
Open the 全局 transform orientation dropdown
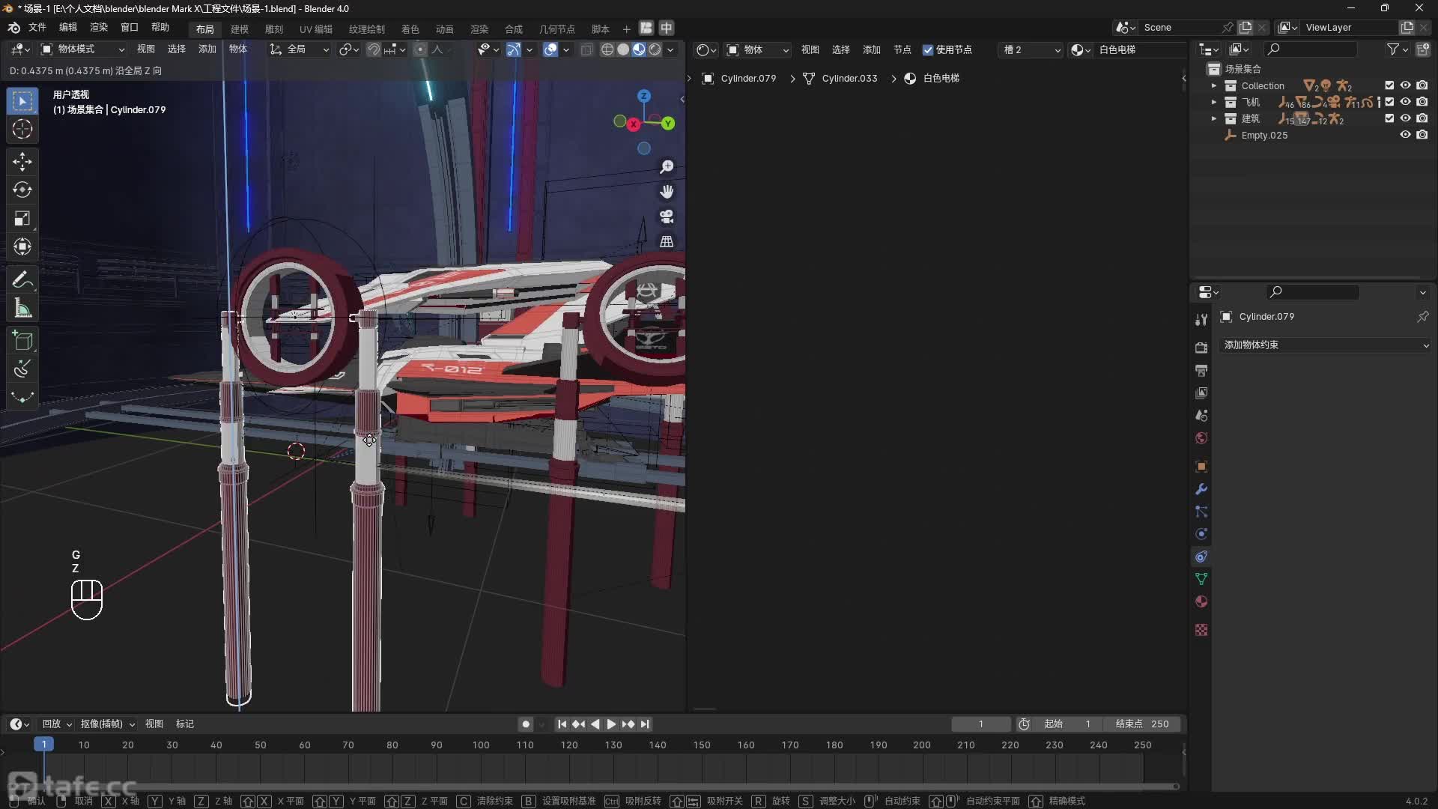[300, 49]
